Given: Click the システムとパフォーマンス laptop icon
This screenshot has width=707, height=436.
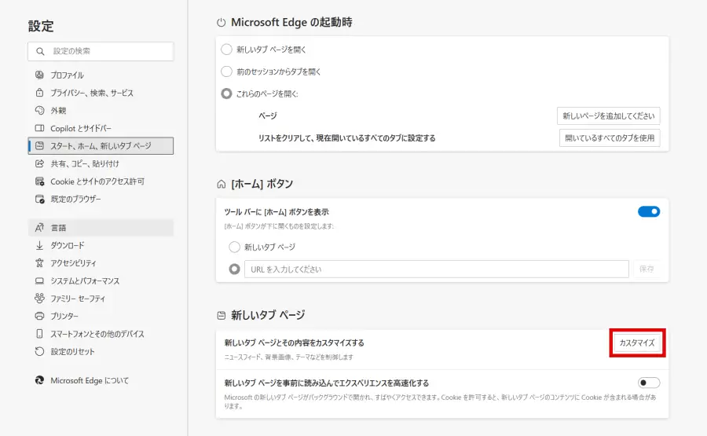Looking at the screenshot, I should [40, 281].
